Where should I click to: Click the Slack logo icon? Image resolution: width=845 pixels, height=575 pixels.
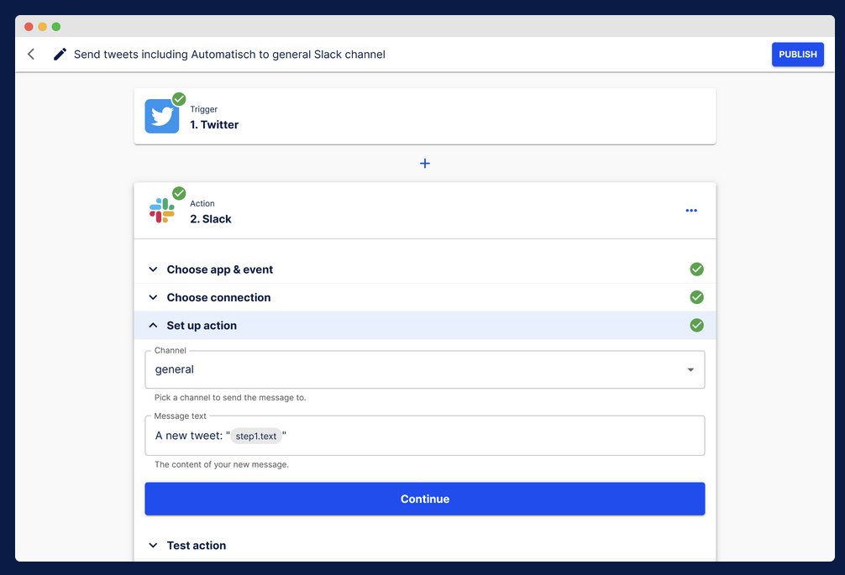pyautogui.click(x=161, y=211)
